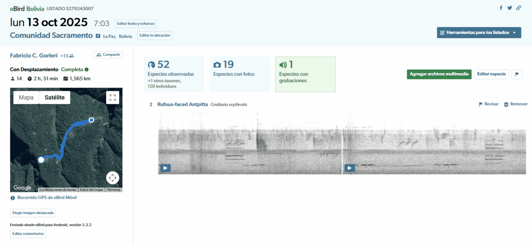The height and width of the screenshot is (245, 532).
Task: Click Agregar archivos multimedia button
Action: (439, 74)
